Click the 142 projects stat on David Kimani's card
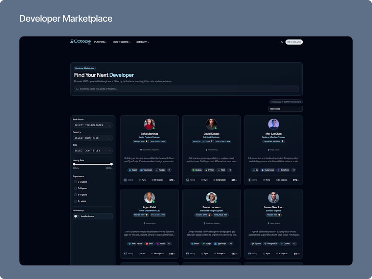The height and width of the screenshot is (279, 372). point(219,180)
